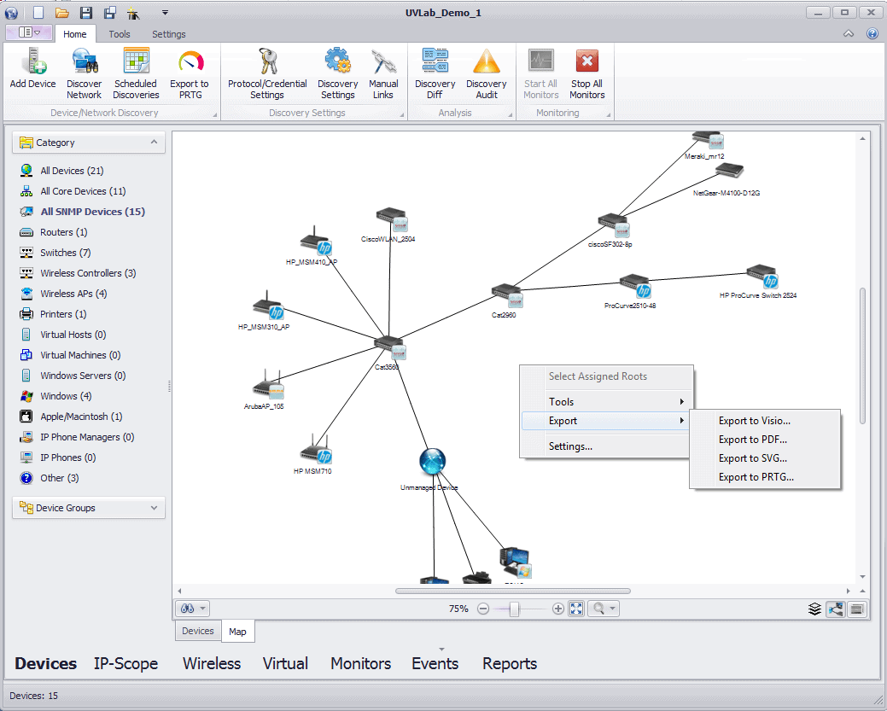Image resolution: width=887 pixels, height=711 pixels.
Task: Open the quick access toolbar dropdown arrow
Action: pos(165,13)
